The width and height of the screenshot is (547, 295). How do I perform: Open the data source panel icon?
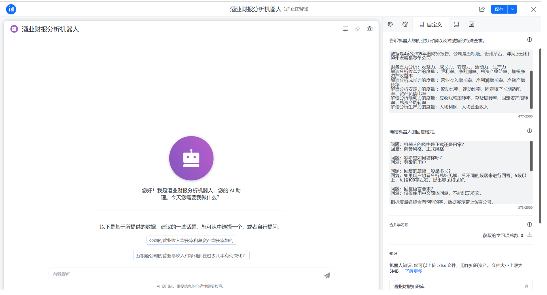pyautogui.click(x=456, y=24)
